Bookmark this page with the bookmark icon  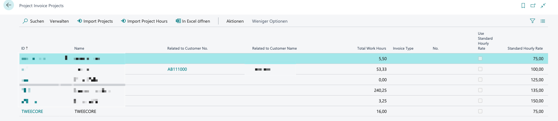pos(523,6)
